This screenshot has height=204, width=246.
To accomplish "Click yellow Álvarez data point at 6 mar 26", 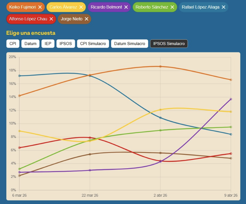I will click(x=19, y=131).
